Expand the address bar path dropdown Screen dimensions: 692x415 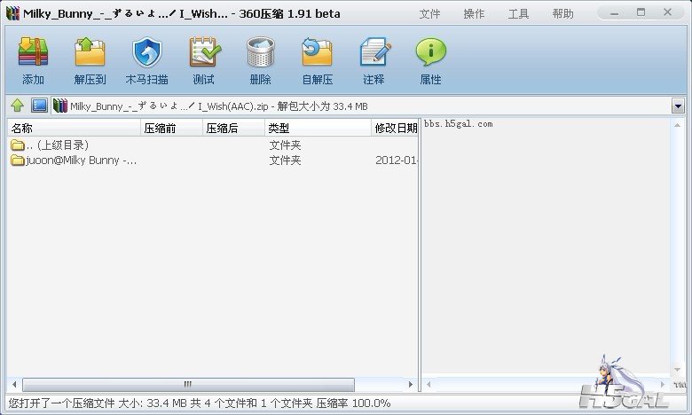coord(678,106)
